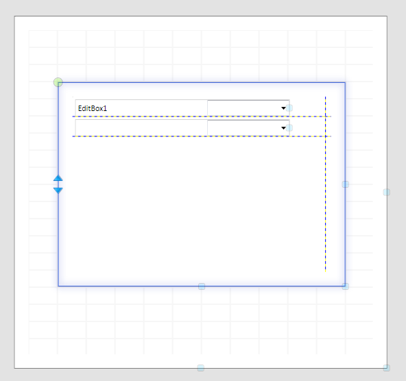The height and width of the screenshot is (381, 406).
Task: Click the resize handle beside the first-row combo box
Action: [289, 108]
